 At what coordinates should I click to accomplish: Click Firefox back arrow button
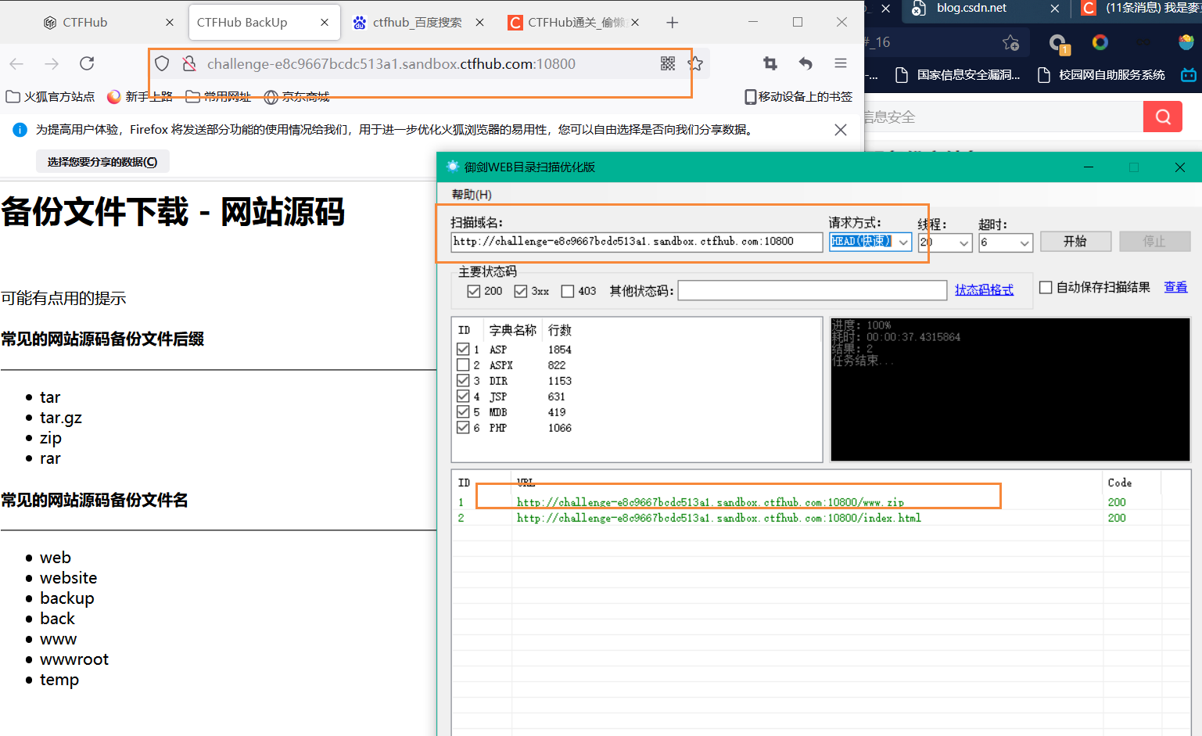[16, 63]
